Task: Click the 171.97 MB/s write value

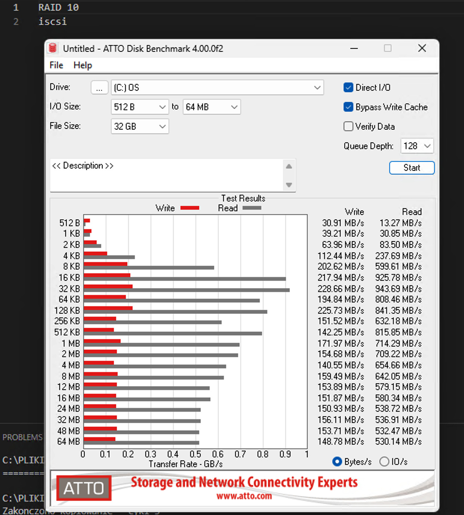Action: [341, 344]
